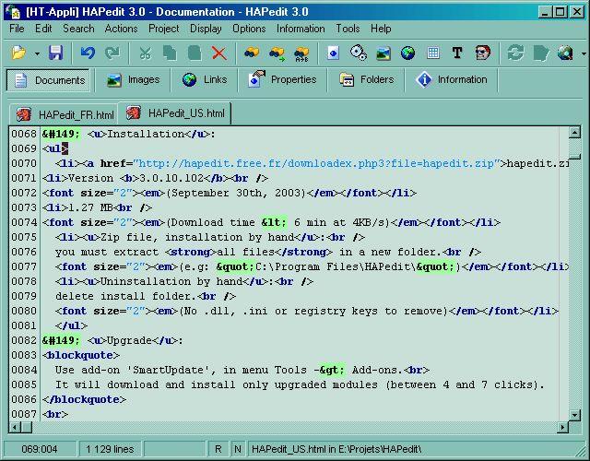Viewport: 590px width, 461px height.
Task: Open Find with binoculars icon
Action: coord(252,53)
